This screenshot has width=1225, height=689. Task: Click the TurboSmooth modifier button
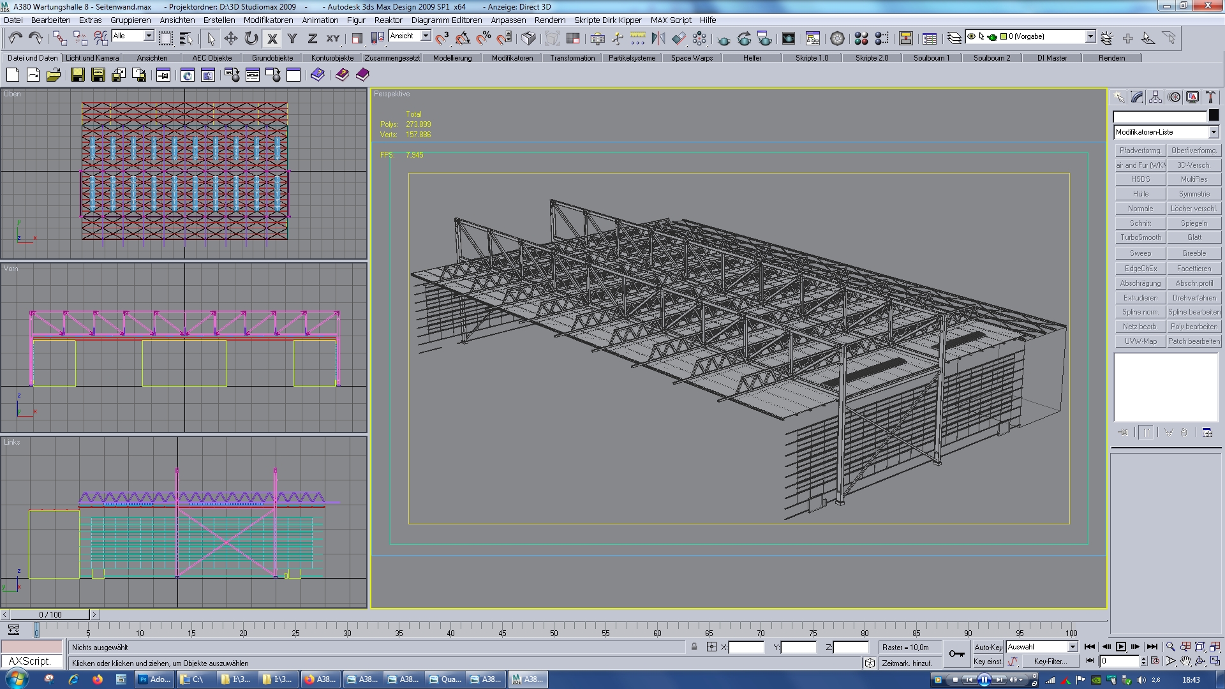coord(1140,237)
